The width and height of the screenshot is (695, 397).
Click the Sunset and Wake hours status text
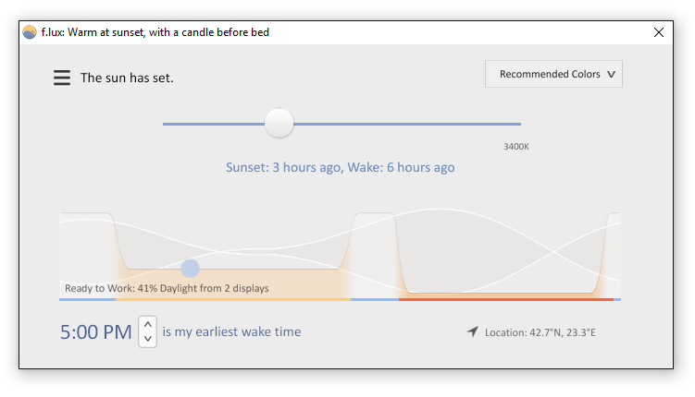341,167
